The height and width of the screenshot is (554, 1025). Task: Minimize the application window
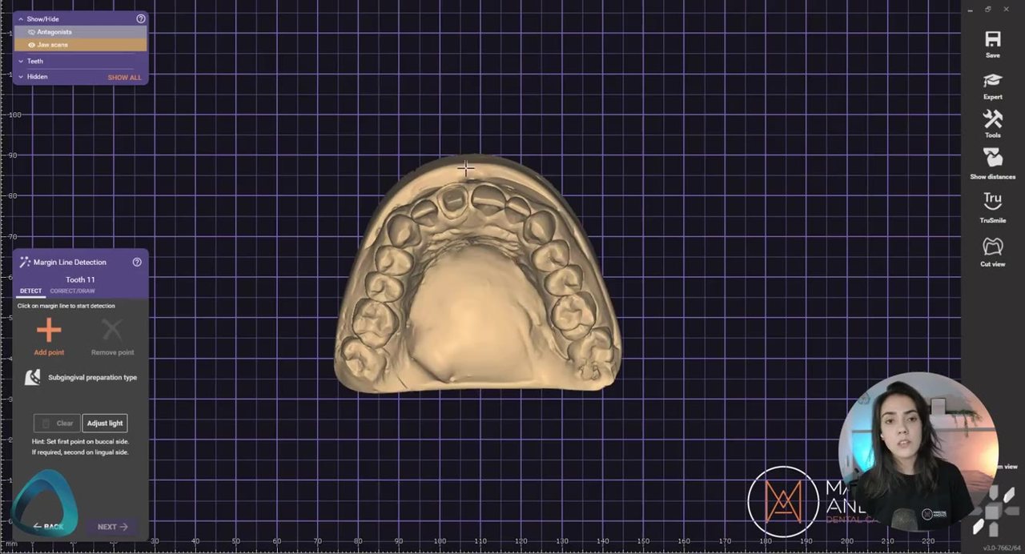coord(970,9)
